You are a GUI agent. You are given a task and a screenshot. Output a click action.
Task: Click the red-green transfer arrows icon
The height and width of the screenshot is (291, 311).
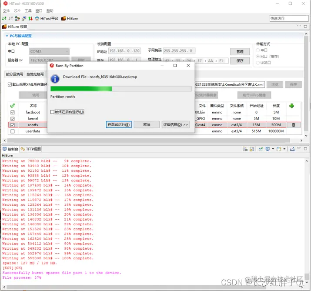tap(30, 18)
